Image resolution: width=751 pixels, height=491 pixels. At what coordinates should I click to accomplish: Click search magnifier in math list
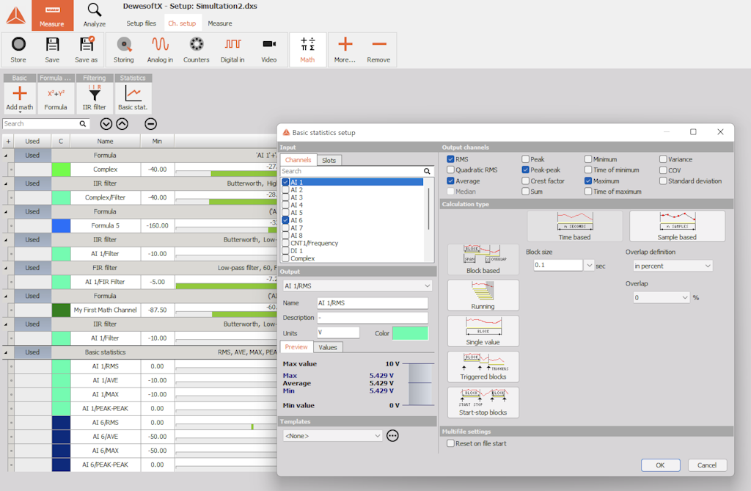(82, 124)
